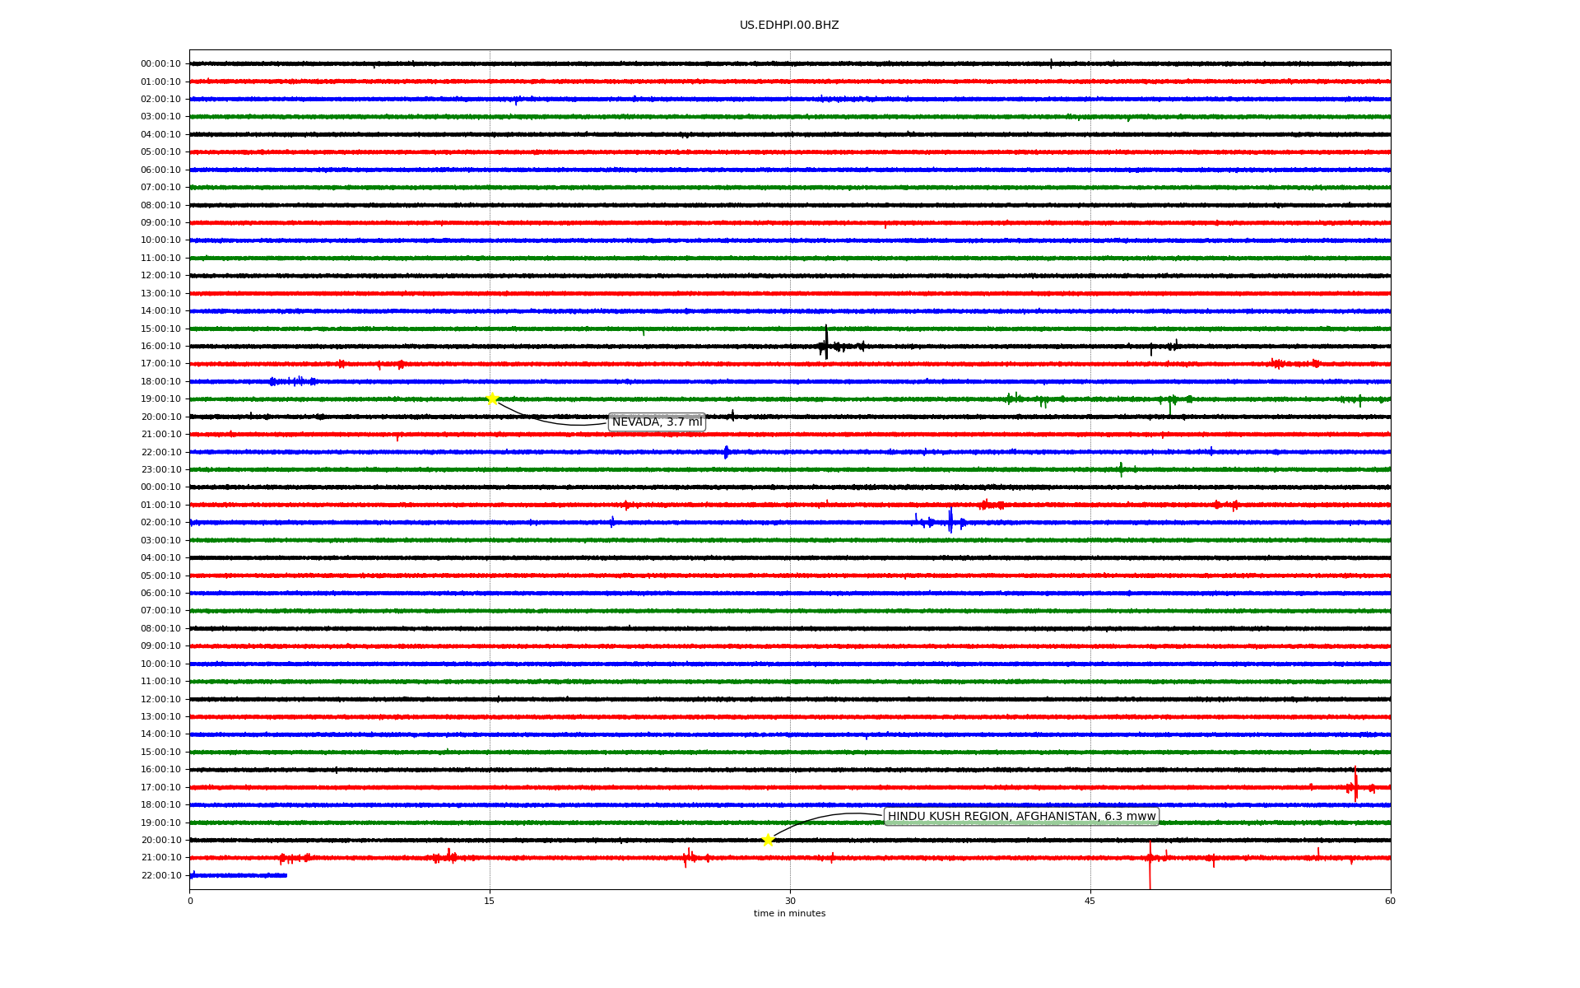Screen dimensions: 1580x988
Task: Click the first 00:00:10 time label at top
Action: tap(160, 64)
